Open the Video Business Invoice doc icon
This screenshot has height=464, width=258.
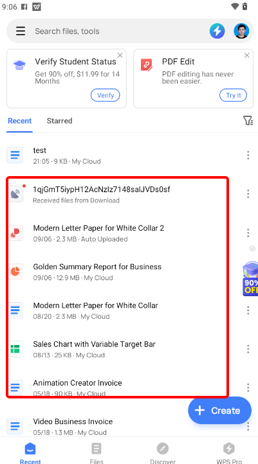(15, 427)
